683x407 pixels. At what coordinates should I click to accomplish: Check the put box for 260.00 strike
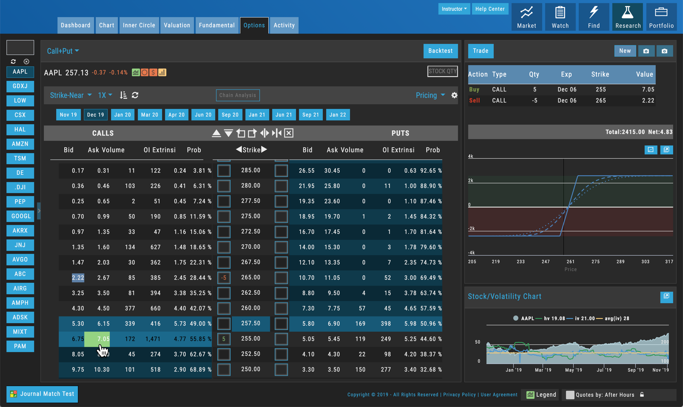pyautogui.click(x=281, y=308)
